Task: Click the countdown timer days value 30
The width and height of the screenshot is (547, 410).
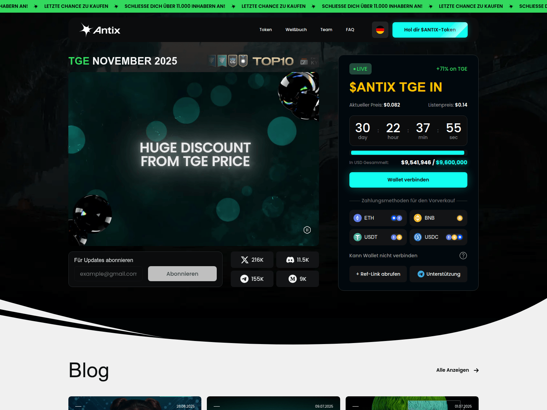Action: (x=363, y=128)
